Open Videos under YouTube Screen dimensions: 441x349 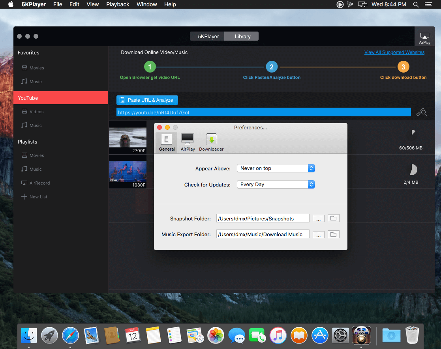point(33,112)
